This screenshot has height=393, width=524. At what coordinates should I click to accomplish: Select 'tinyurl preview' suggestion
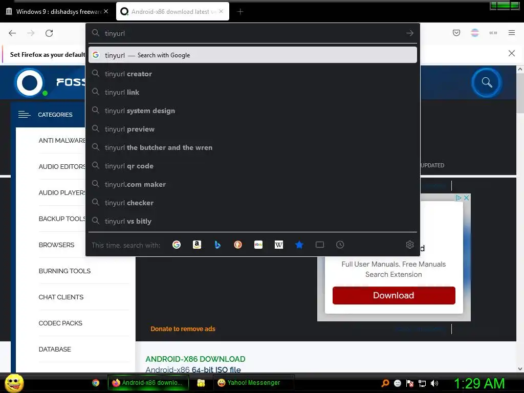[x=253, y=129]
